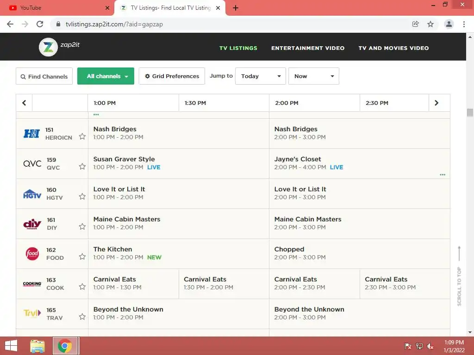Show earlier times with left arrow
The height and width of the screenshot is (355, 474).
coord(24,103)
